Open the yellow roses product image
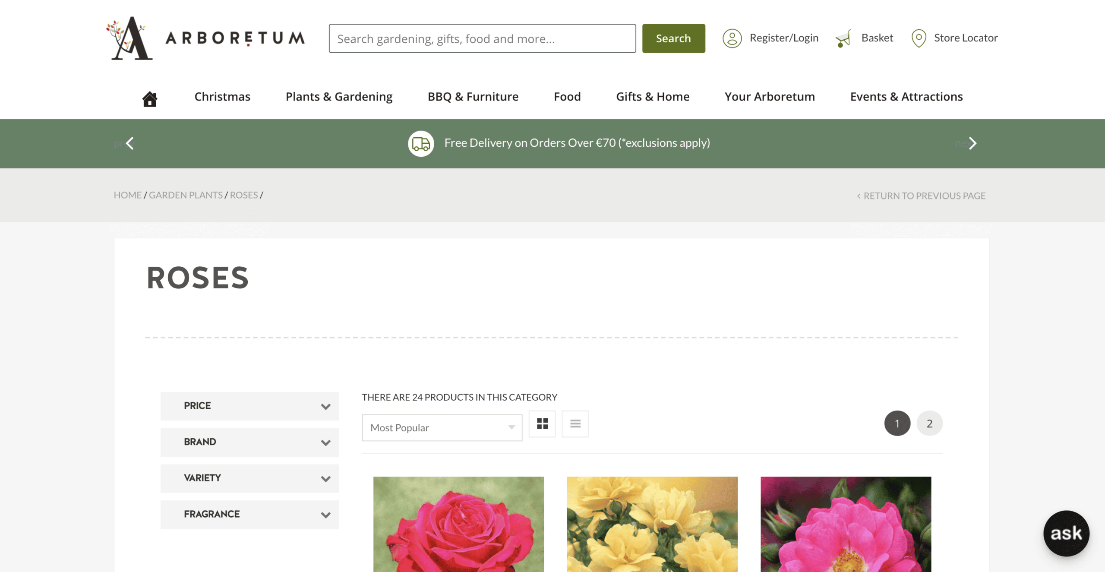The width and height of the screenshot is (1105, 572). point(652,524)
